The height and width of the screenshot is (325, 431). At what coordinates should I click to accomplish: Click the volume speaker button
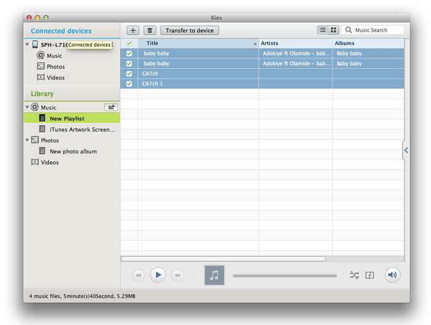393,275
